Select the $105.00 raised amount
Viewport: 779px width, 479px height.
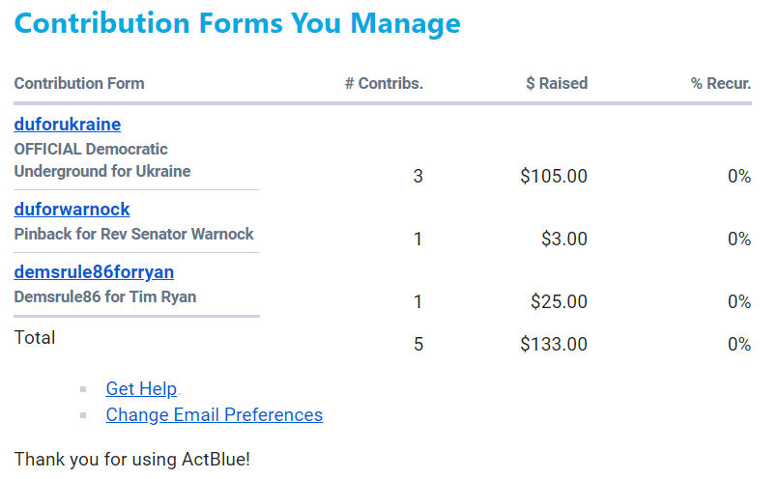point(554,176)
